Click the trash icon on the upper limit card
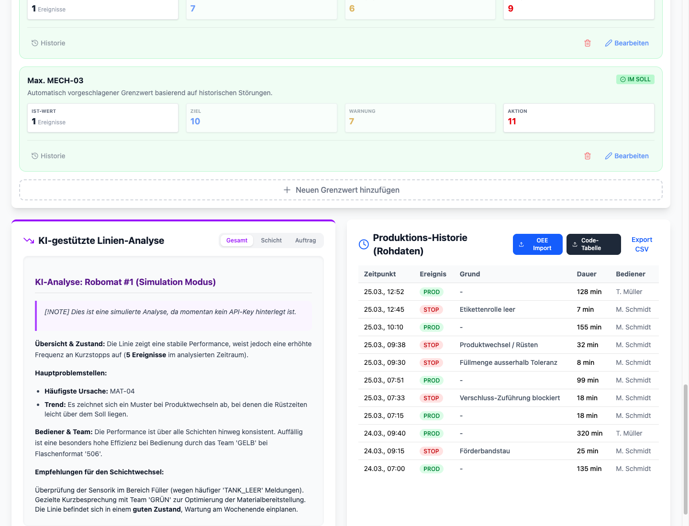The image size is (689, 526). click(x=588, y=43)
